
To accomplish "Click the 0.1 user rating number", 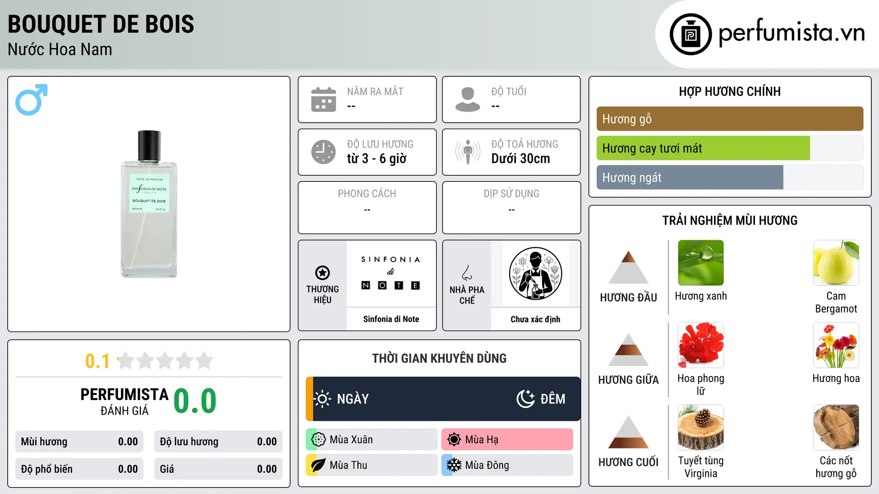I will [97, 361].
